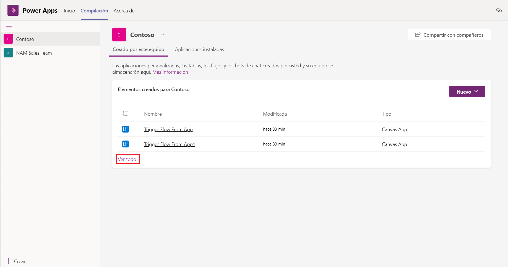Click the Trigger Flow From App1 canvas icon
508x267 pixels.
[x=125, y=144]
